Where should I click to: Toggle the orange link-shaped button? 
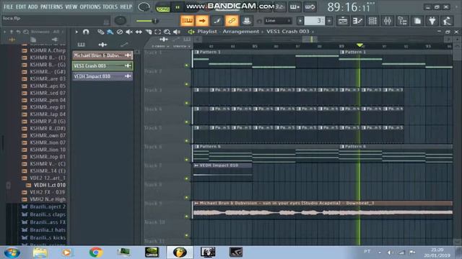[232, 21]
